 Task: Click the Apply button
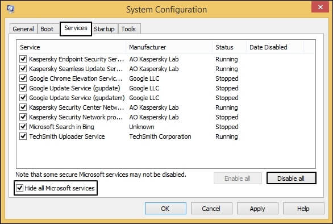click(x=257, y=209)
